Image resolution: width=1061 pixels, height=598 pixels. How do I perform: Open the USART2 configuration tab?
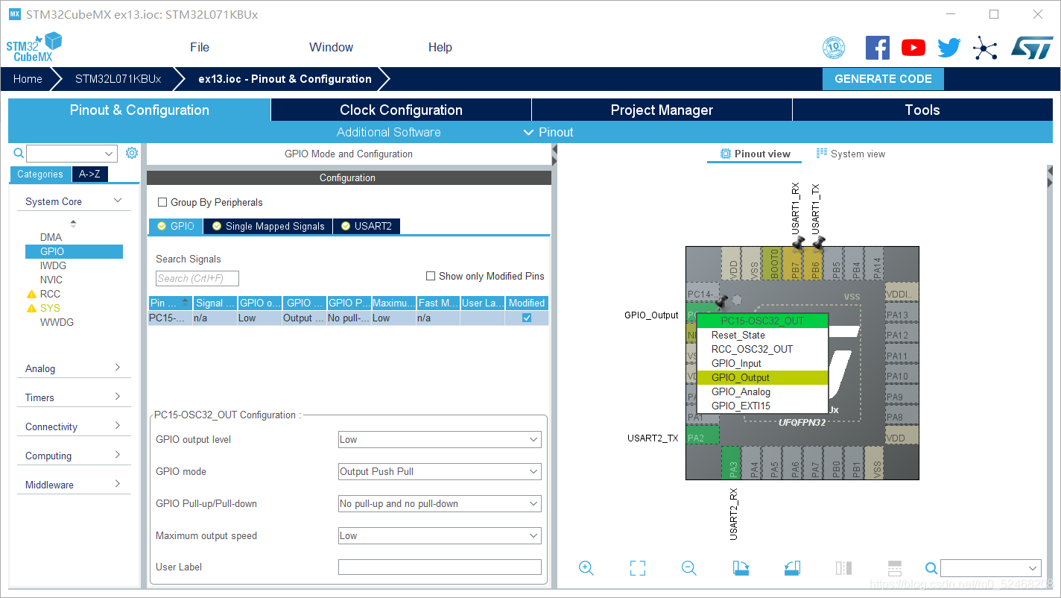click(367, 226)
